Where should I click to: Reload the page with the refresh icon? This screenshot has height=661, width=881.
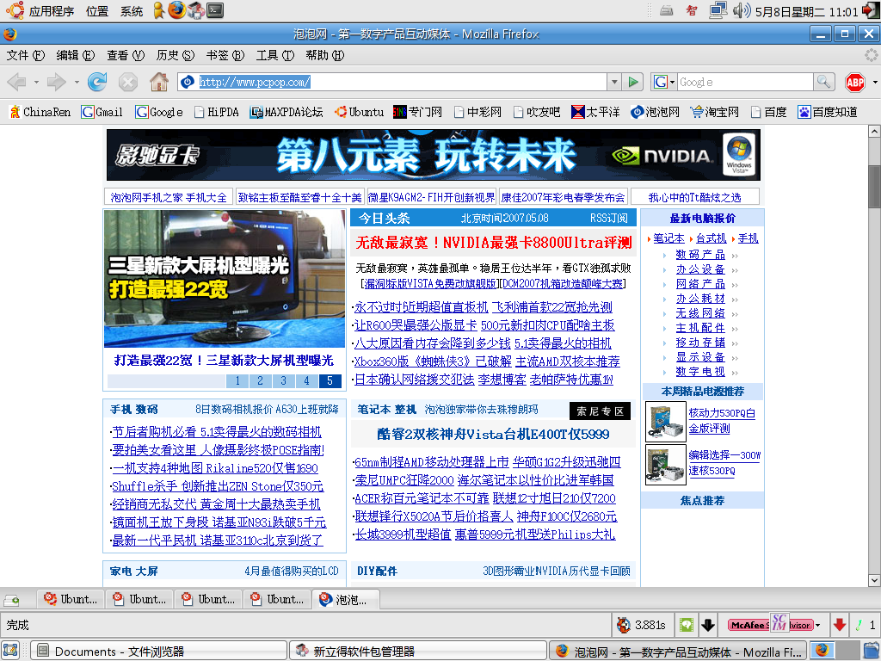click(x=97, y=82)
